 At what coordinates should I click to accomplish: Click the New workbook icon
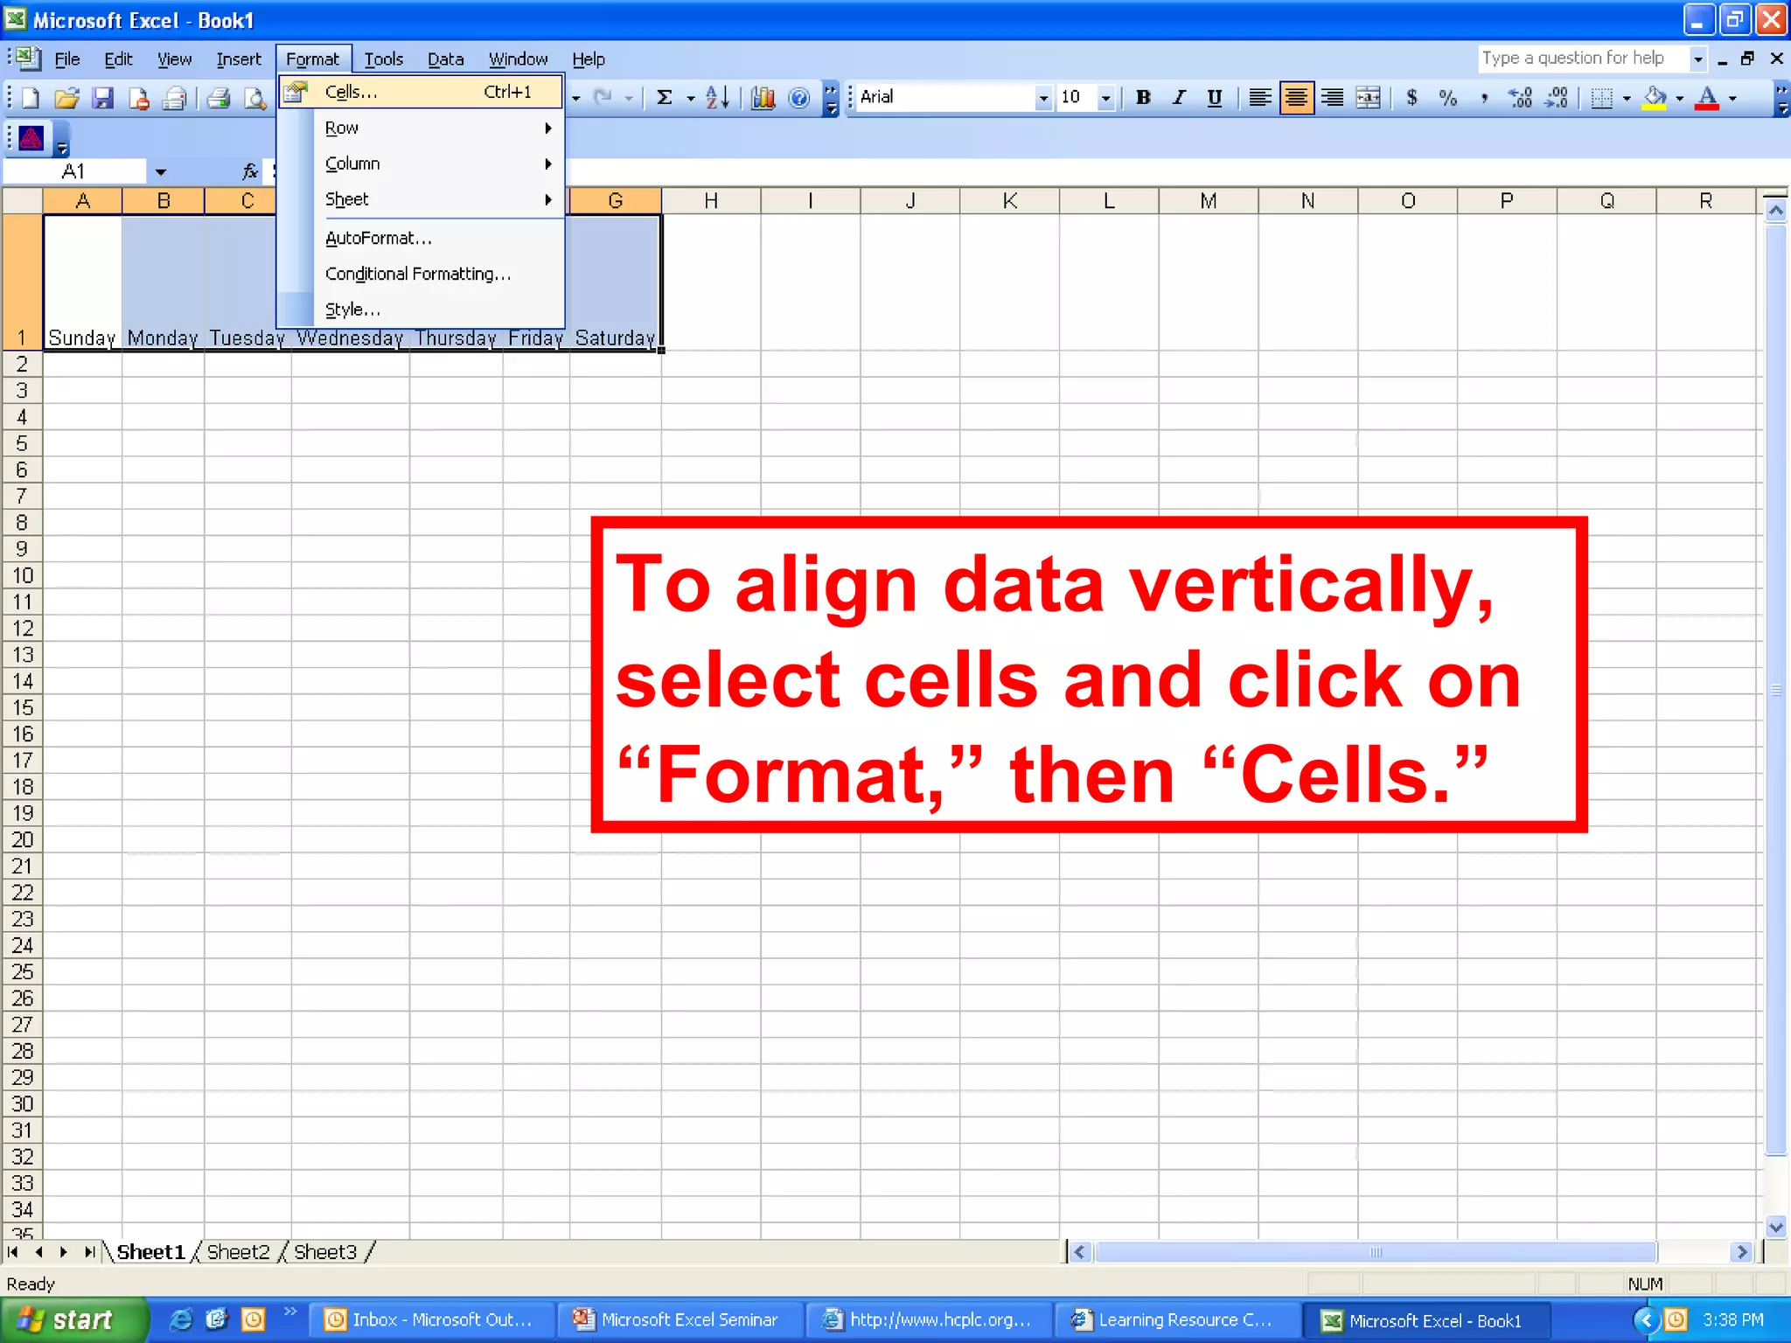(31, 98)
